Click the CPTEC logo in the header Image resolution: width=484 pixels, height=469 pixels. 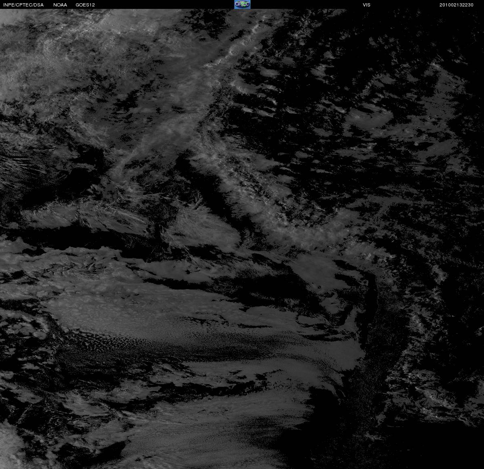[x=242, y=4]
